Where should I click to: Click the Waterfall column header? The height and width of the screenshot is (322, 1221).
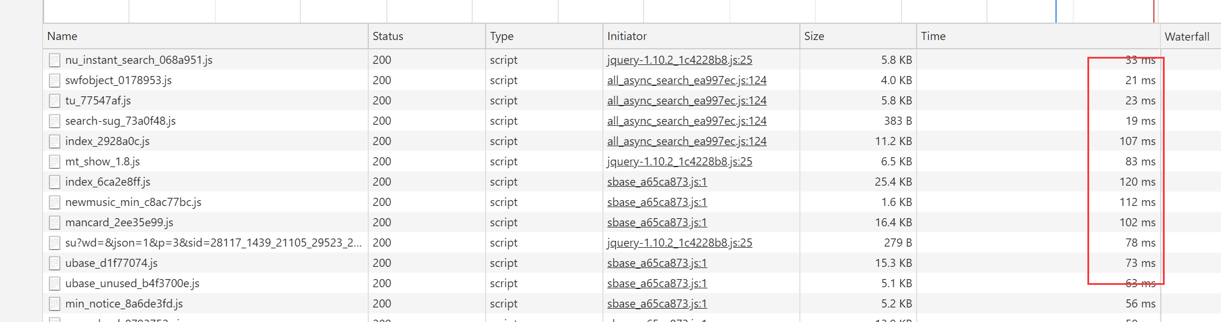[1187, 37]
